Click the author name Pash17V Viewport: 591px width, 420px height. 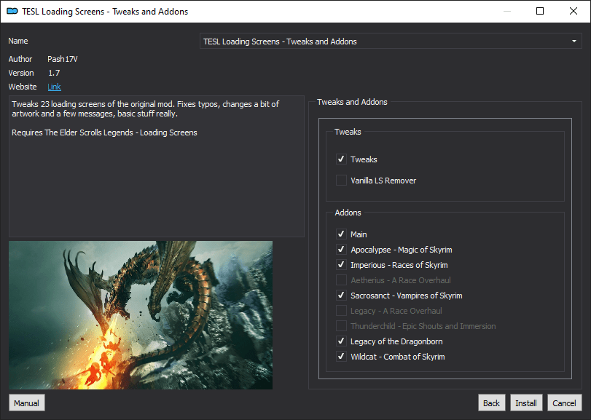(x=63, y=59)
